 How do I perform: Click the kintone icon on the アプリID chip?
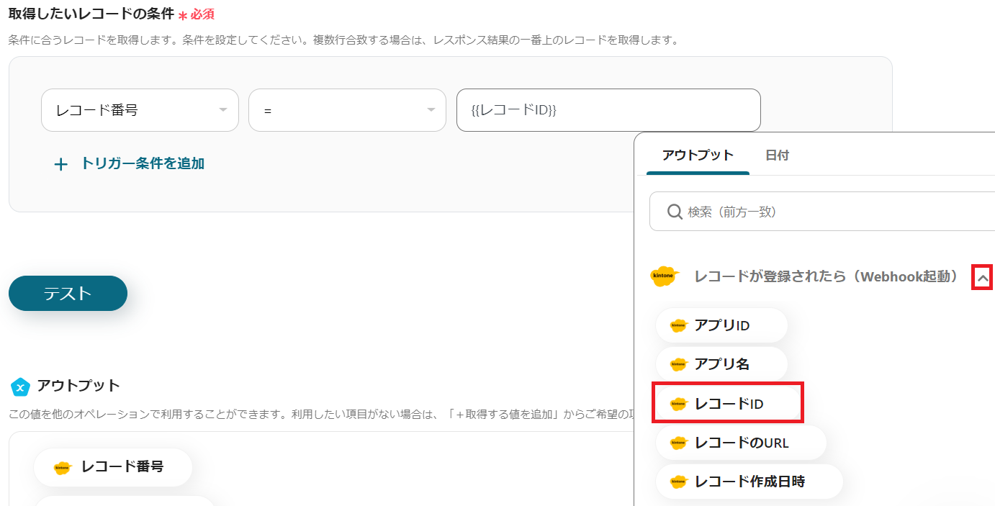(679, 325)
